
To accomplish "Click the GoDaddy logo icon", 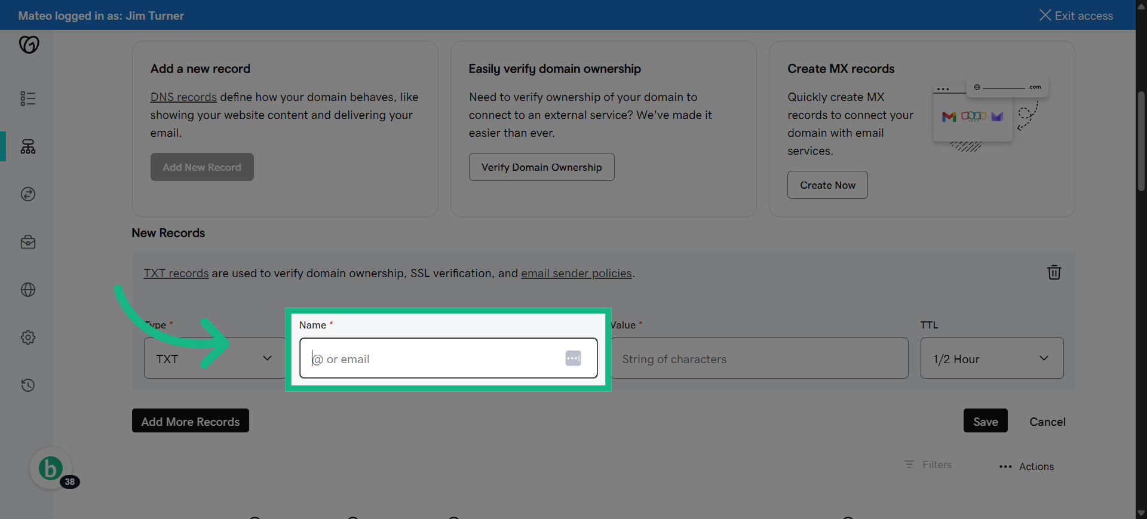I will 29,45.
